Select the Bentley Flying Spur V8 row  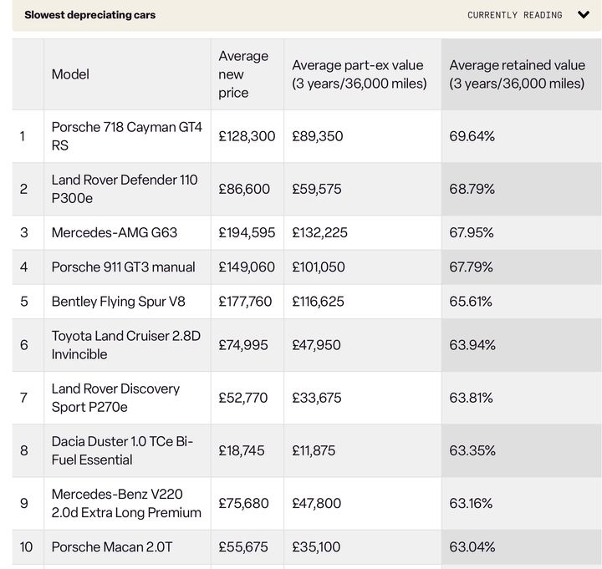click(307, 302)
